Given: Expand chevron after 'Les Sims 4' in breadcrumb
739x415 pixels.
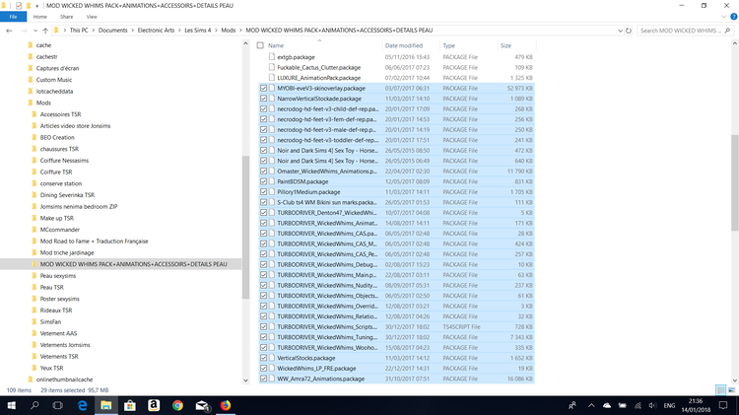Looking at the screenshot, I should 217,31.
